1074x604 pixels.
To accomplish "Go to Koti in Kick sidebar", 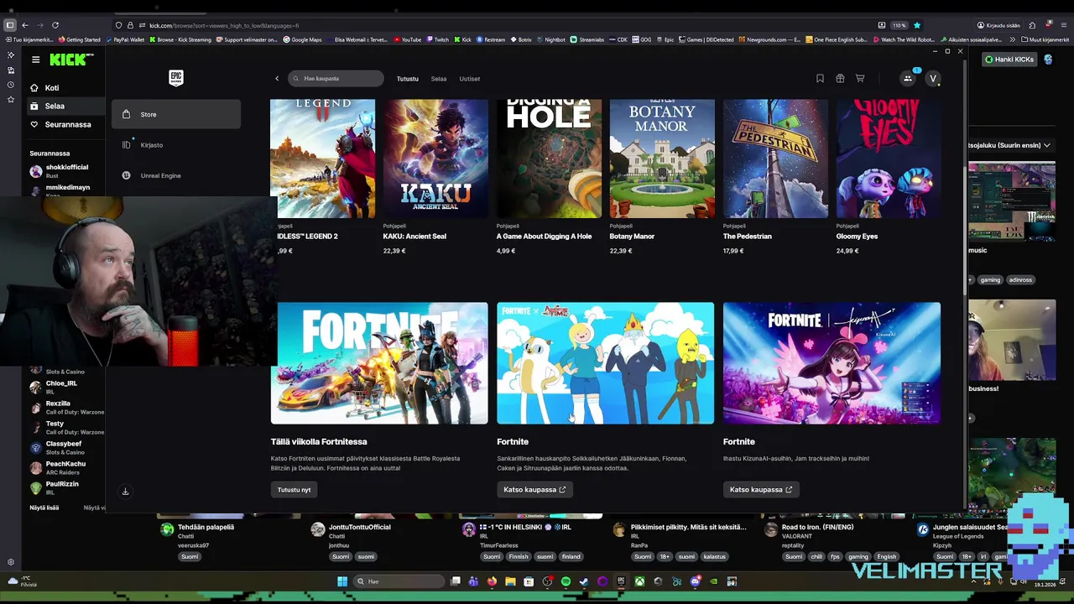I will 52,88.
